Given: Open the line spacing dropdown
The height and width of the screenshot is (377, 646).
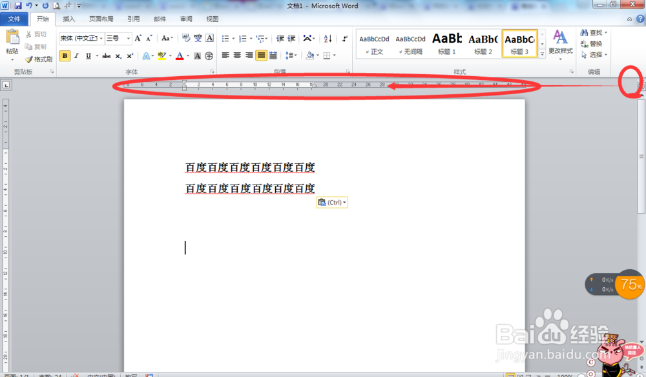Looking at the screenshot, I should [291, 56].
